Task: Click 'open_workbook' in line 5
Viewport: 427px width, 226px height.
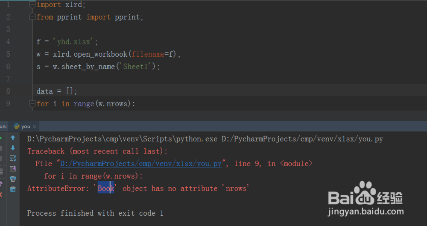Action: 100,54
